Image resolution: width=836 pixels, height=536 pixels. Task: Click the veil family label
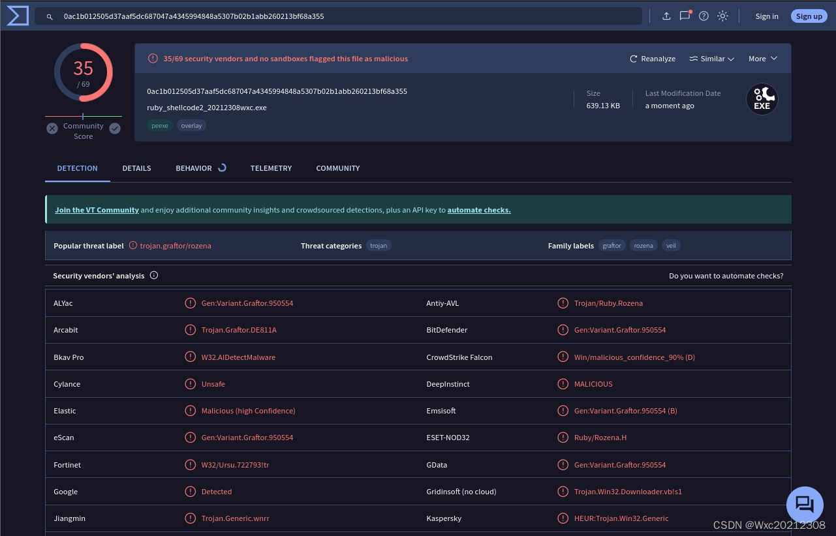click(x=671, y=246)
